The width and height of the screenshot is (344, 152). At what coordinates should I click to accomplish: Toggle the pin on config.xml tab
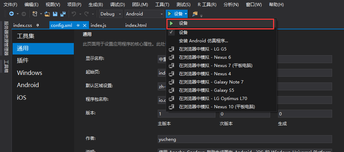(78, 25)
